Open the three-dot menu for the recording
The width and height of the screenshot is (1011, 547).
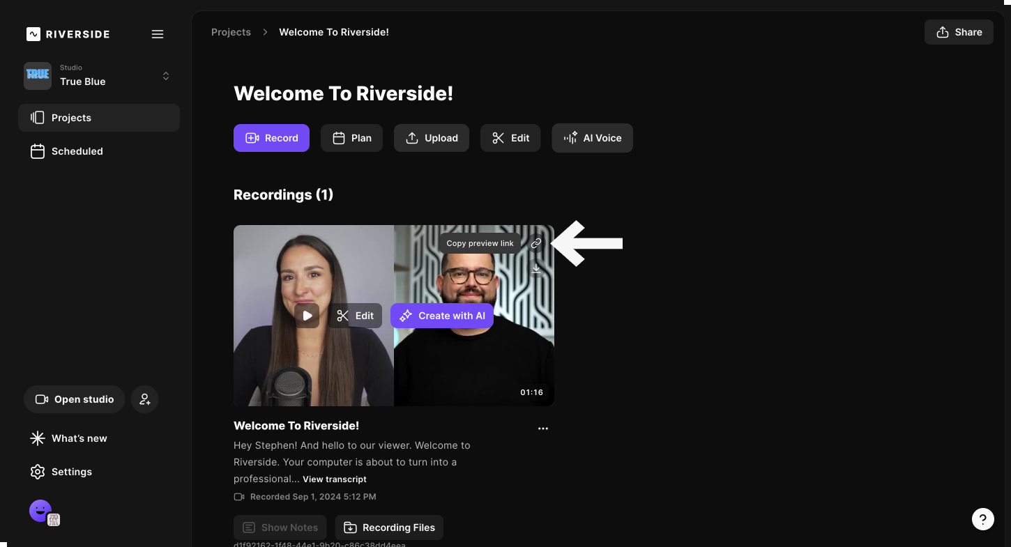click(543, 429)
